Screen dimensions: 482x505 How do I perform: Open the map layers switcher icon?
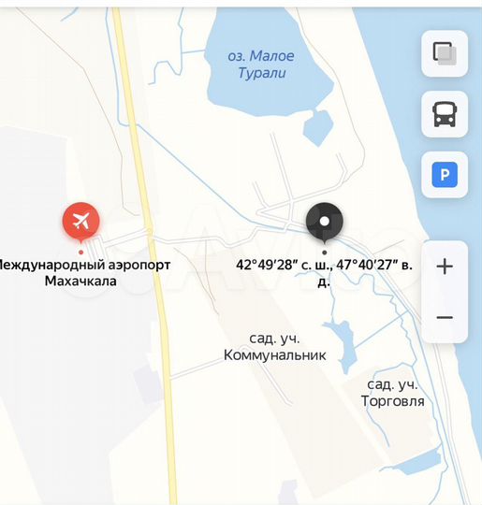pos(445,54)
